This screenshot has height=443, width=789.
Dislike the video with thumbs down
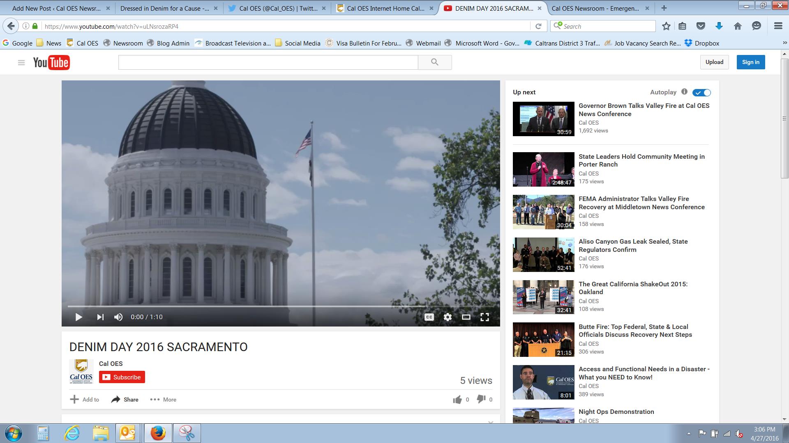pos(481,400)
